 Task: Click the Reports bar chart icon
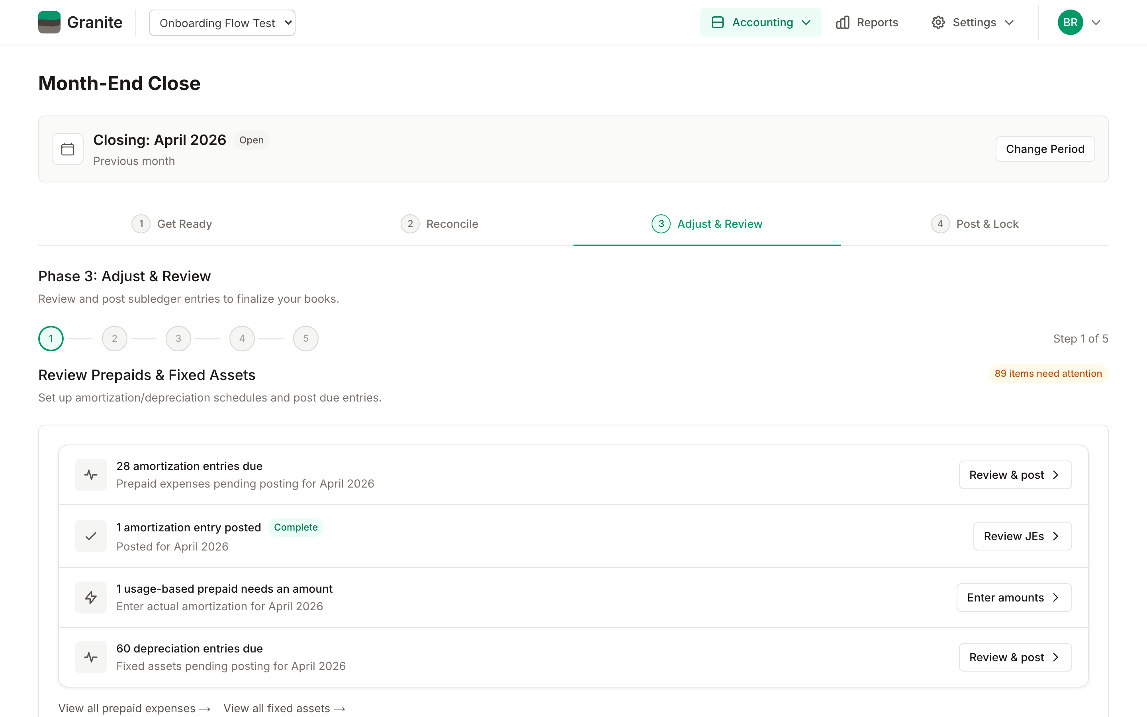[843, 22]
